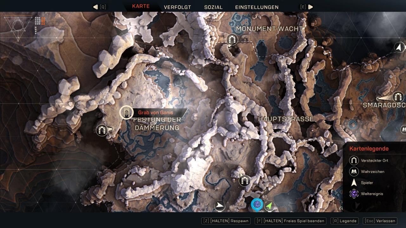This screenshot has height=228, width=406.
Task: Click Freies Spiel beenden button
Action: click(291, 221)
